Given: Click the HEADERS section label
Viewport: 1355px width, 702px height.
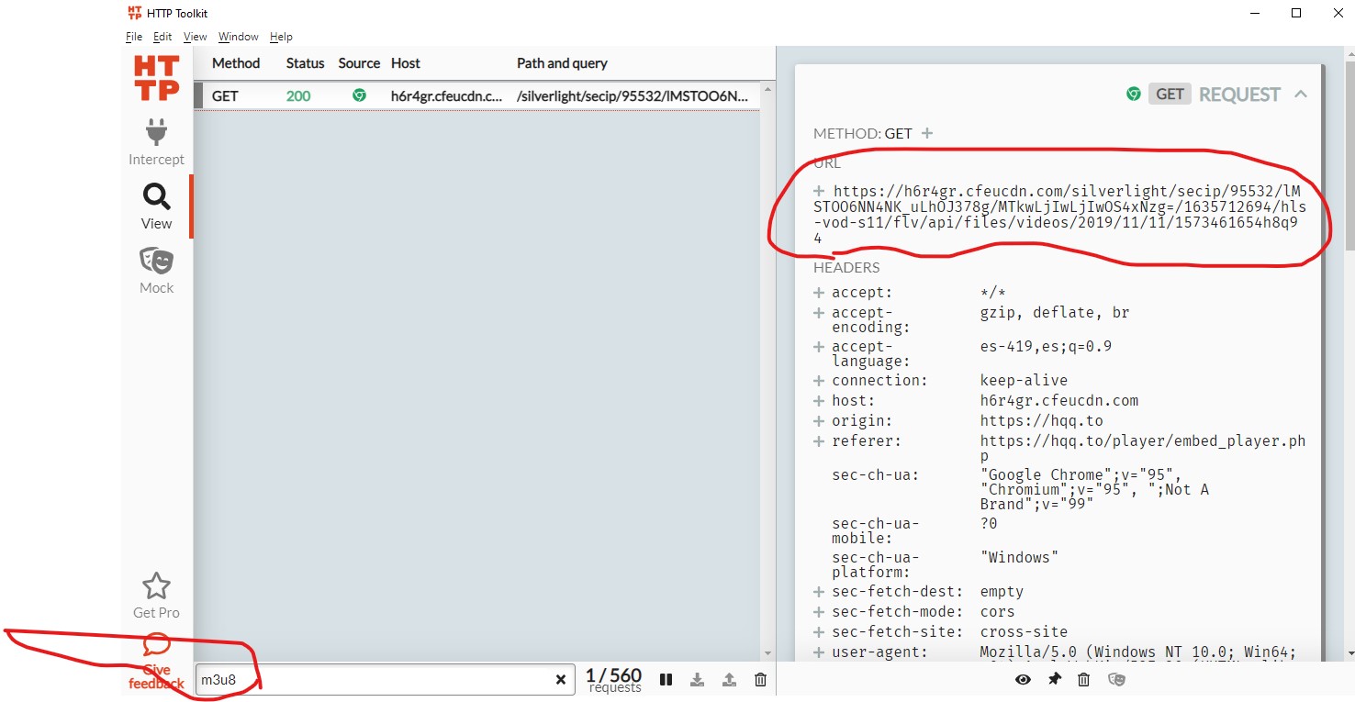Looking at the screenshot, I should pos(846,268).
